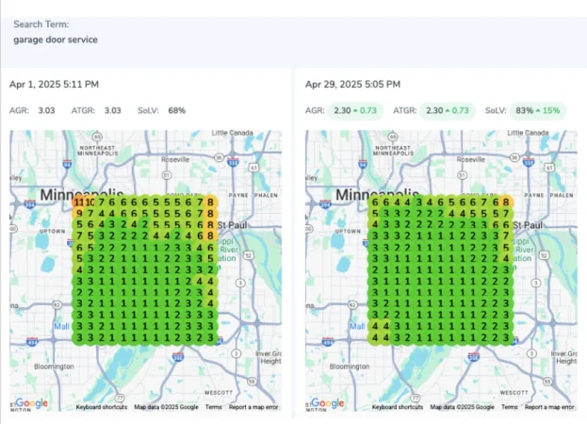587x424 pixels.
Task: Click the ATGR 3.03 value
Action: tap(112, 111)
